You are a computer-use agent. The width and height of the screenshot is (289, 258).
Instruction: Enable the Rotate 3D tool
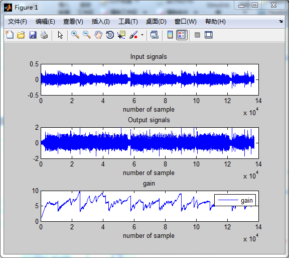tap(110, 35)
